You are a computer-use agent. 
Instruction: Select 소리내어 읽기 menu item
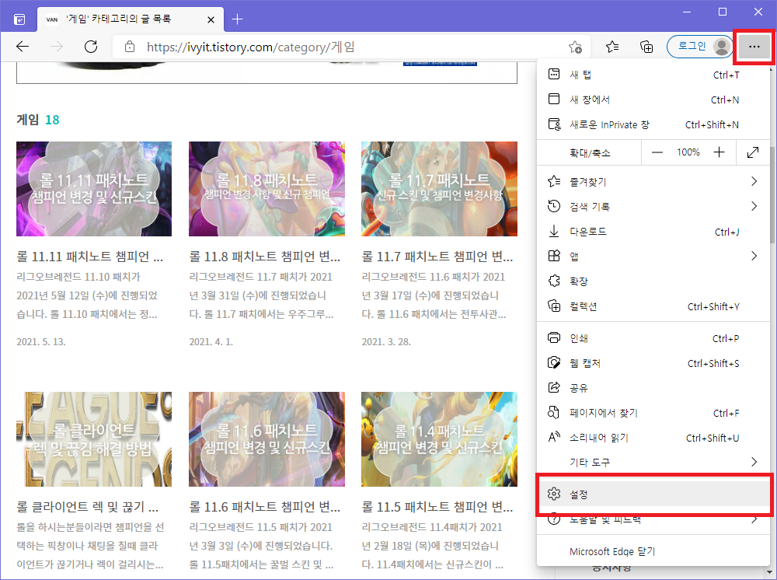653,438
